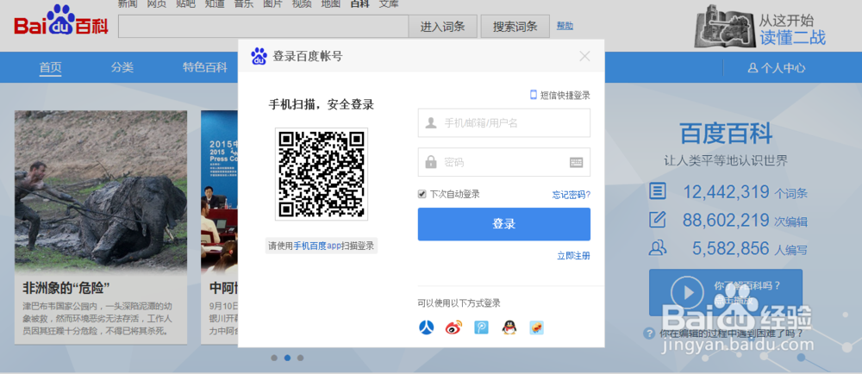Open 短信快捷登录 link
Viewport: 862px width, 374px height.
pos(560,95)
